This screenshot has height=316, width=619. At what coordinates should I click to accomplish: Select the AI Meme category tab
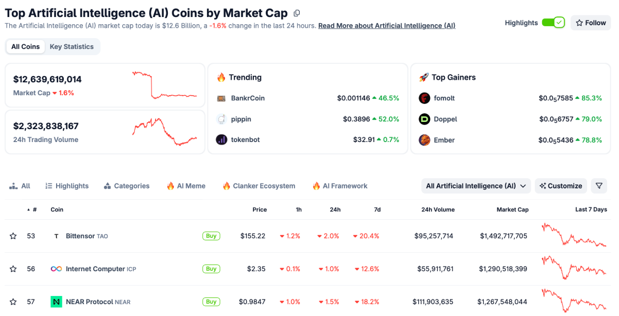(x=186, y=186)
